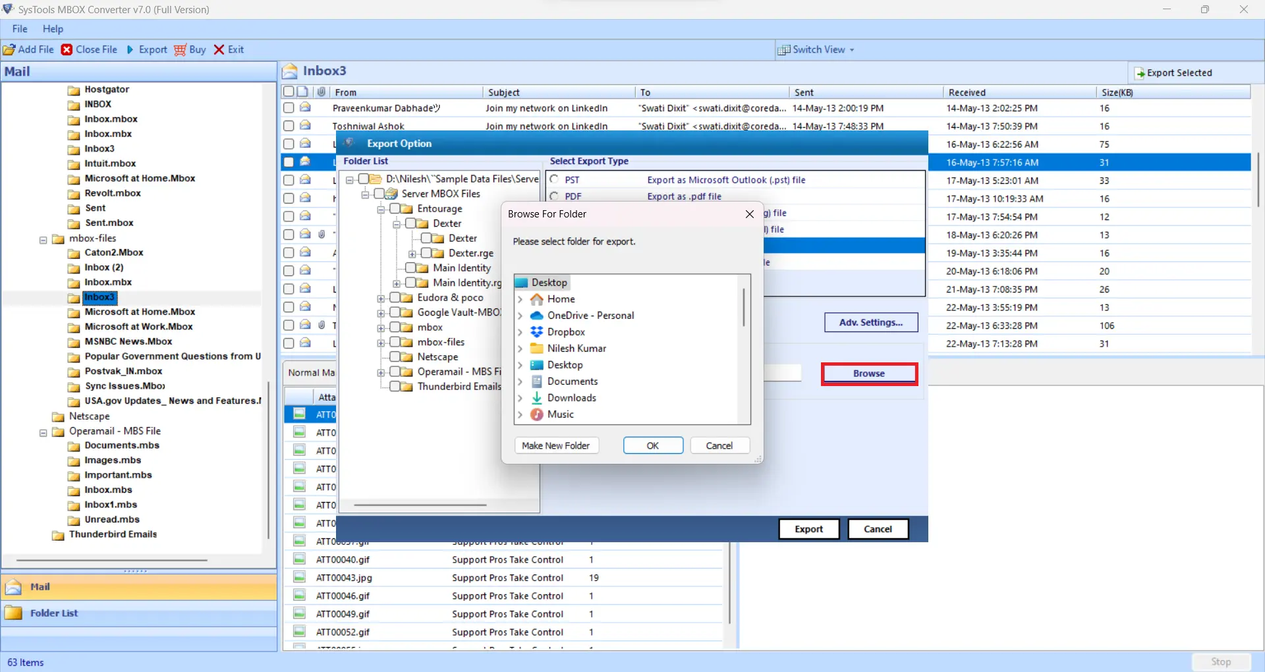Viewport: 1265px width, 672px height.
Task: Expand the Dexter.rge tree node
Action: click(x=412, y=254)
